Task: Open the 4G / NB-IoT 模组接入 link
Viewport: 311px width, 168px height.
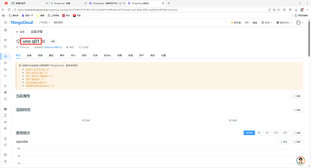Action: click(x=39, y=76)
